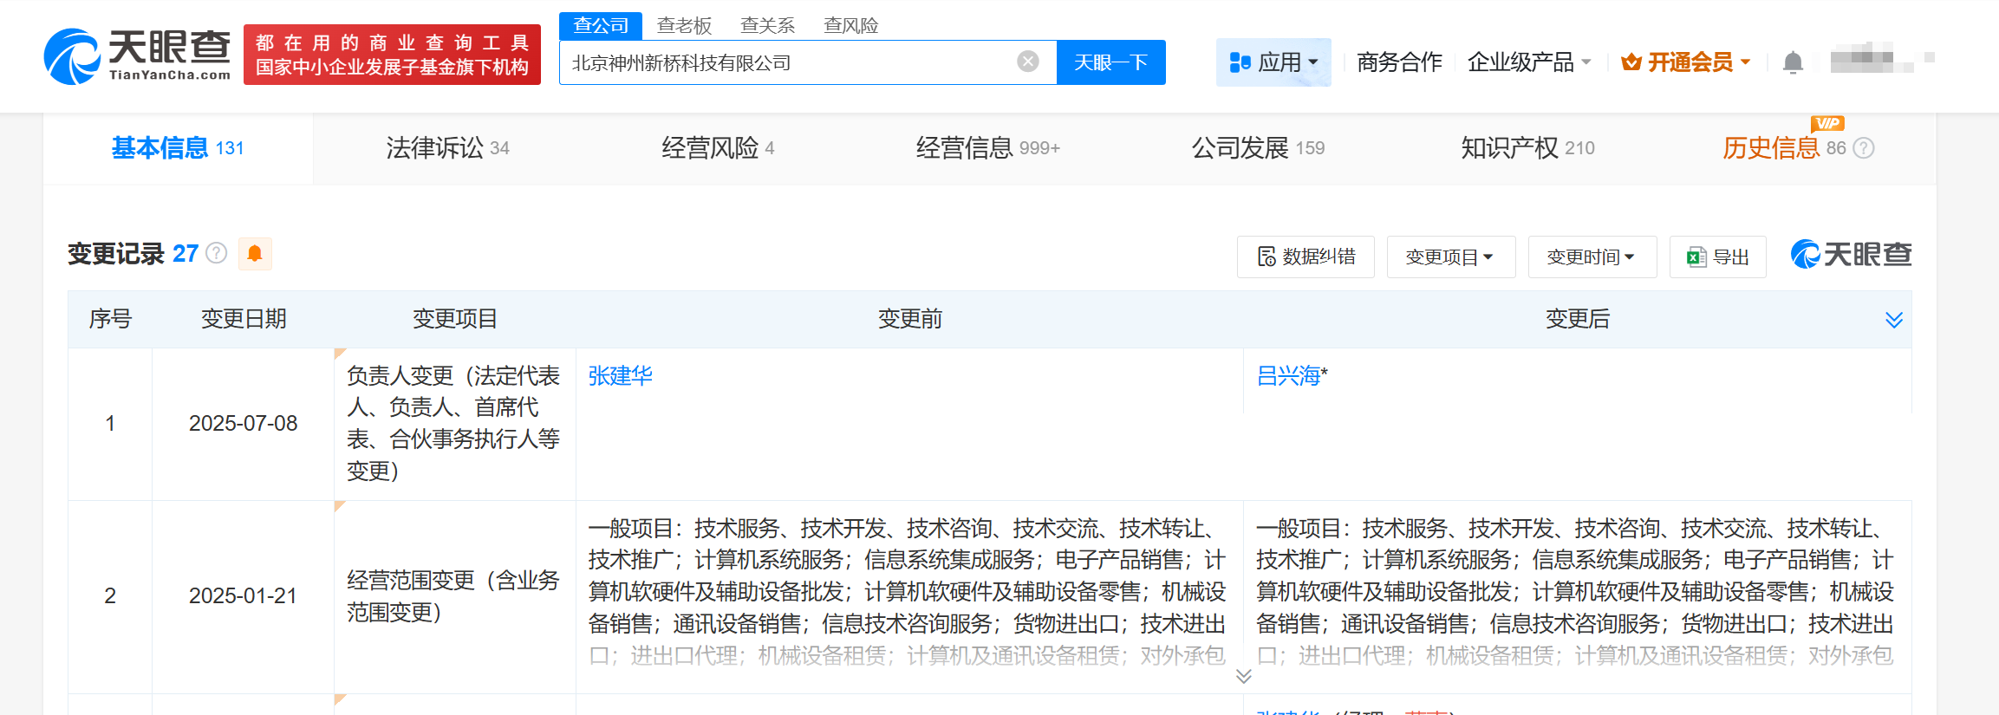Switch to the 基本信息 tab
The height and width of the screenshot is (715, 1999).
coord(178,148)
